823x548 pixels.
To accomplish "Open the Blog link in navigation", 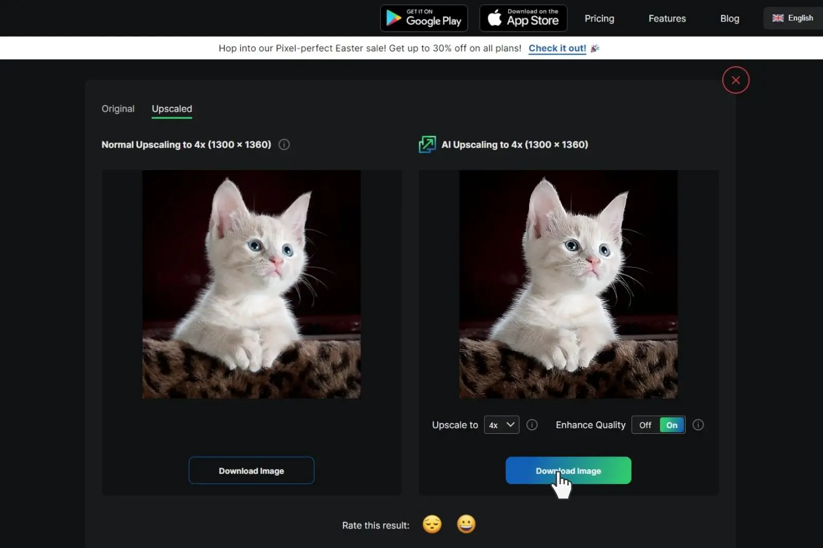I will coord(729,19).
